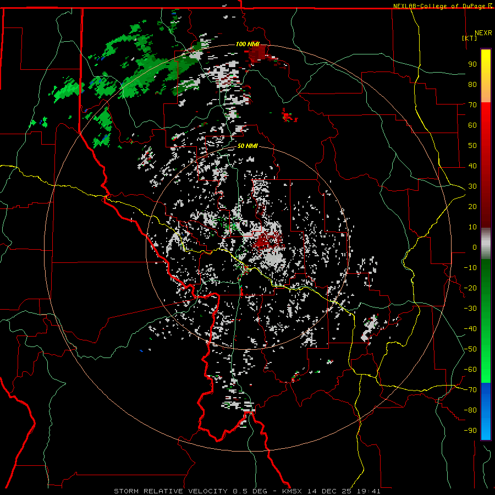Click the [KT] units label
Image resolution: width=495 pixels, height=495 pixels.
pos(470,38)
